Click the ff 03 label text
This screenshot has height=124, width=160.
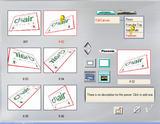26,79
